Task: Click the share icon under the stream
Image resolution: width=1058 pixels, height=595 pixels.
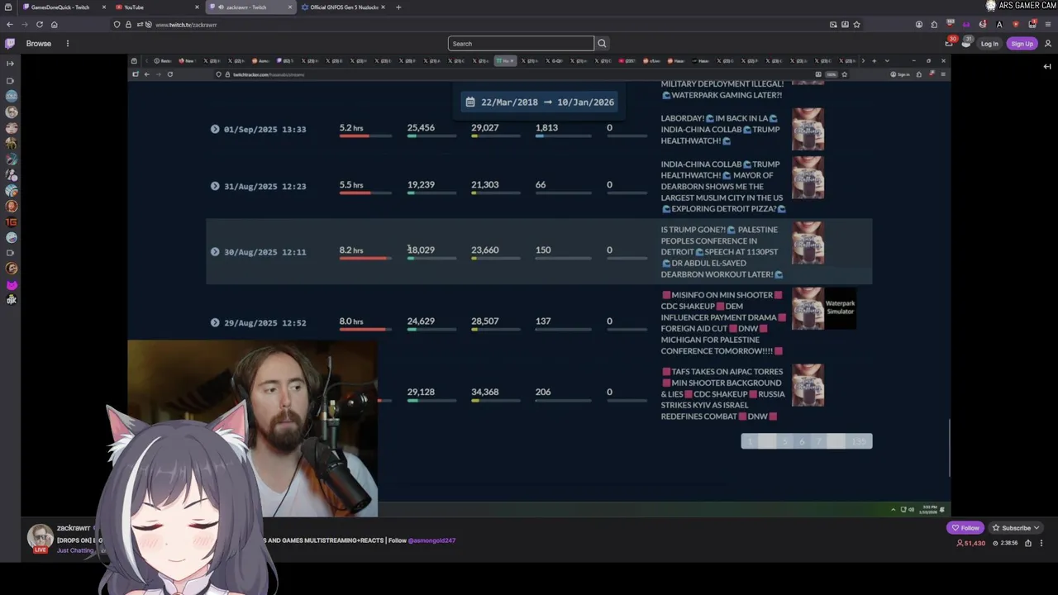Action: 1028,543
